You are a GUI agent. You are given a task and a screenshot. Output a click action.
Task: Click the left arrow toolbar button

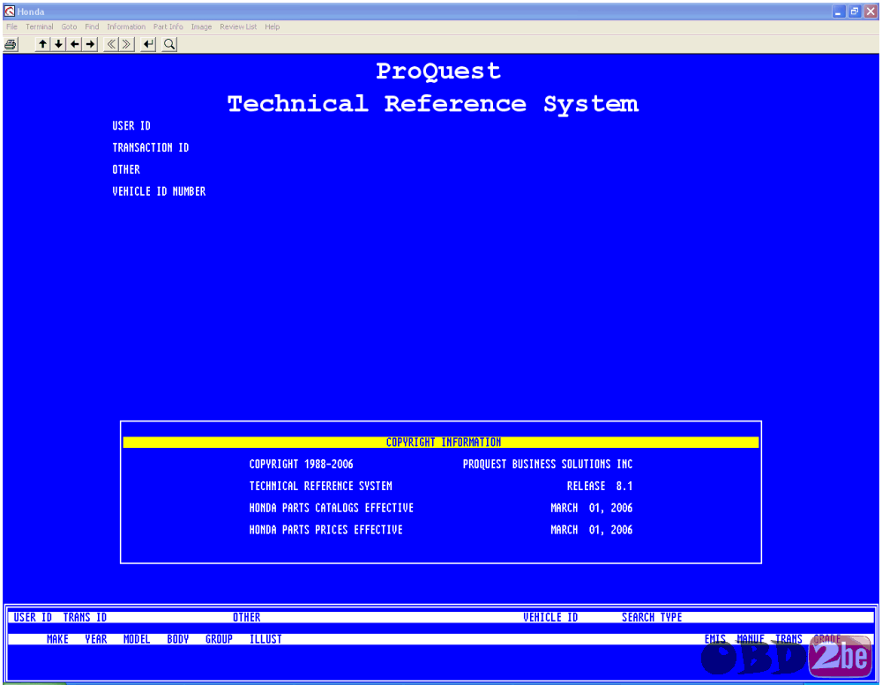click(x=74, y=44)
